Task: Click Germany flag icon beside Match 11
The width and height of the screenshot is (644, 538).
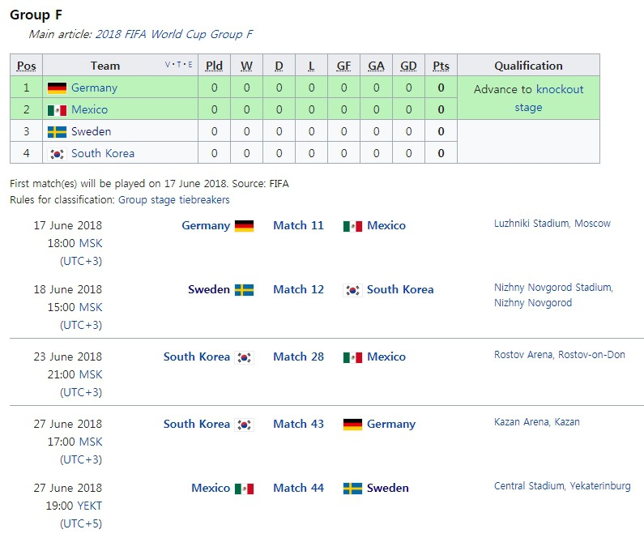Action: click(x=244, y=226)
